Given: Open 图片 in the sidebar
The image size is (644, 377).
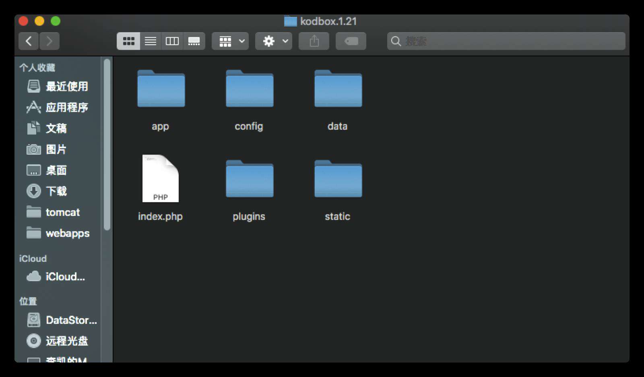Looking at the screenshot, I should [58, 149].
